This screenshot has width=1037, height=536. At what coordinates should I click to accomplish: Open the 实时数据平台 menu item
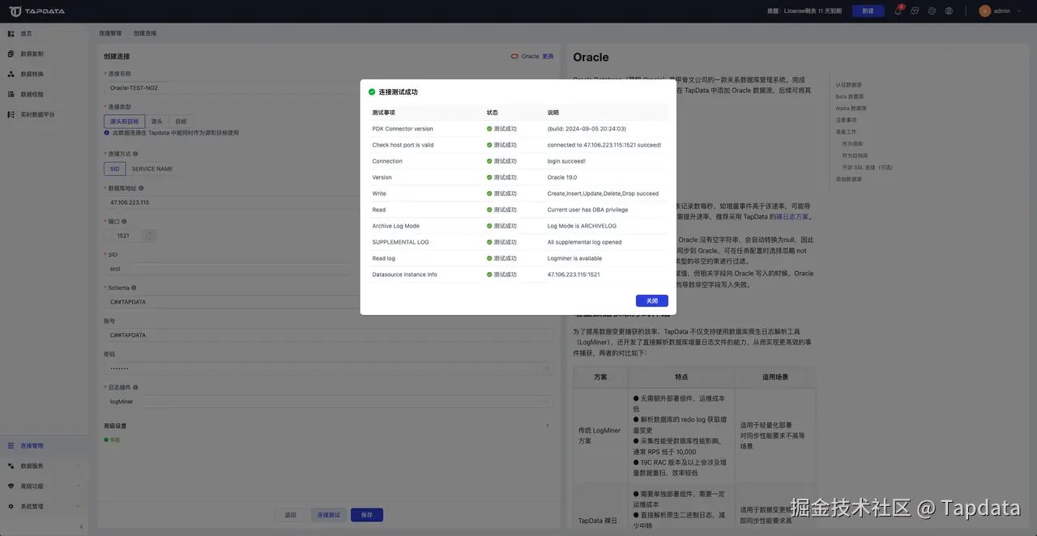click(45, 114)
